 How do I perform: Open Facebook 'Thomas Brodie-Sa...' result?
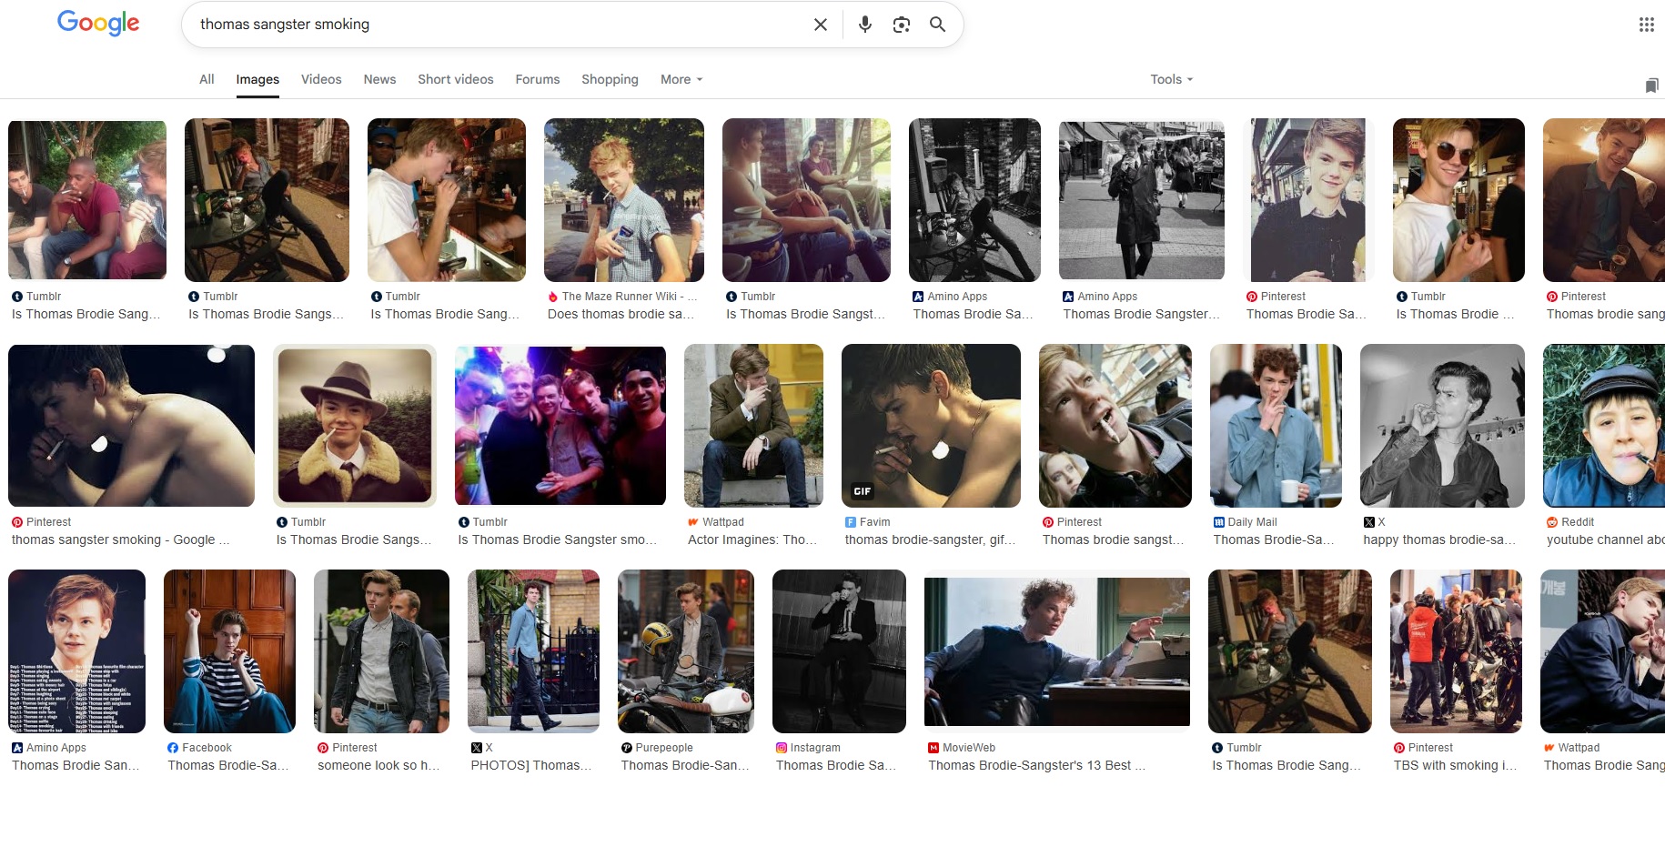(227, 765)
